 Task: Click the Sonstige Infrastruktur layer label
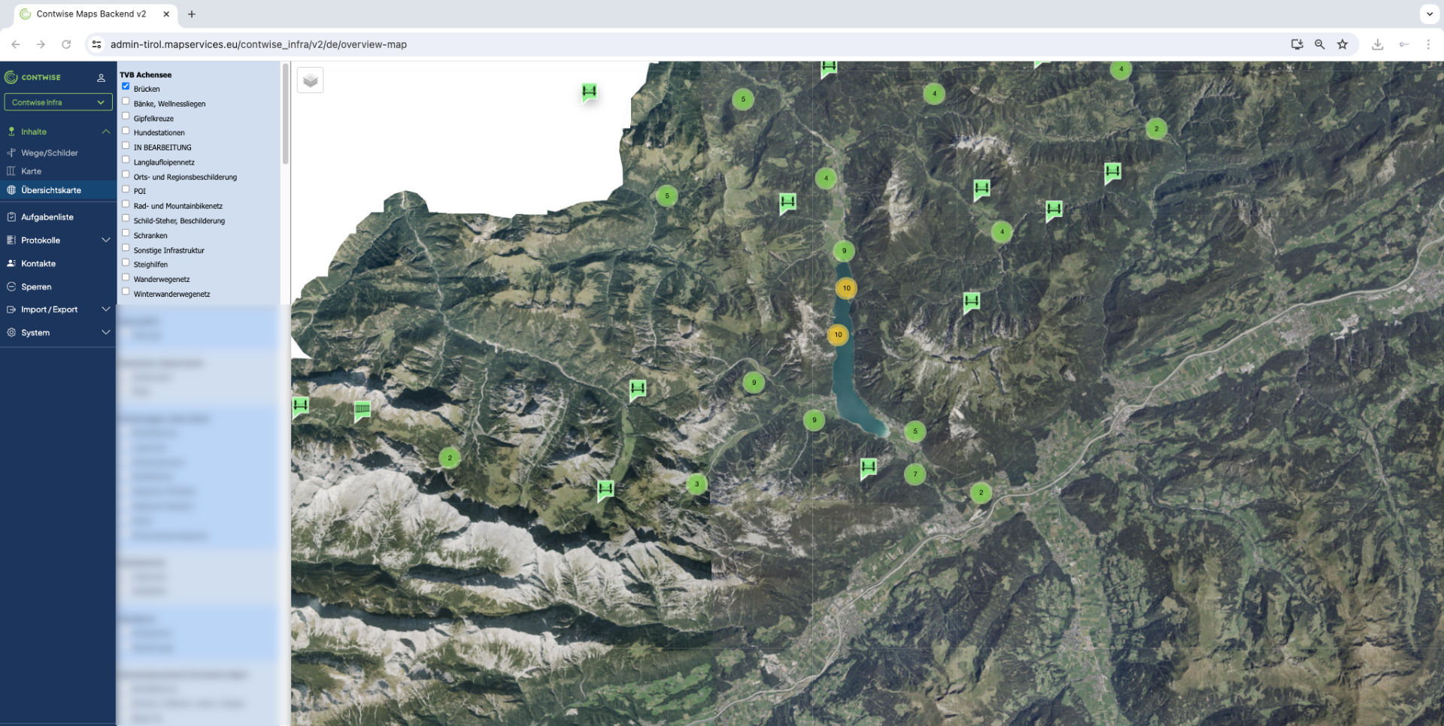click(168, 250)
